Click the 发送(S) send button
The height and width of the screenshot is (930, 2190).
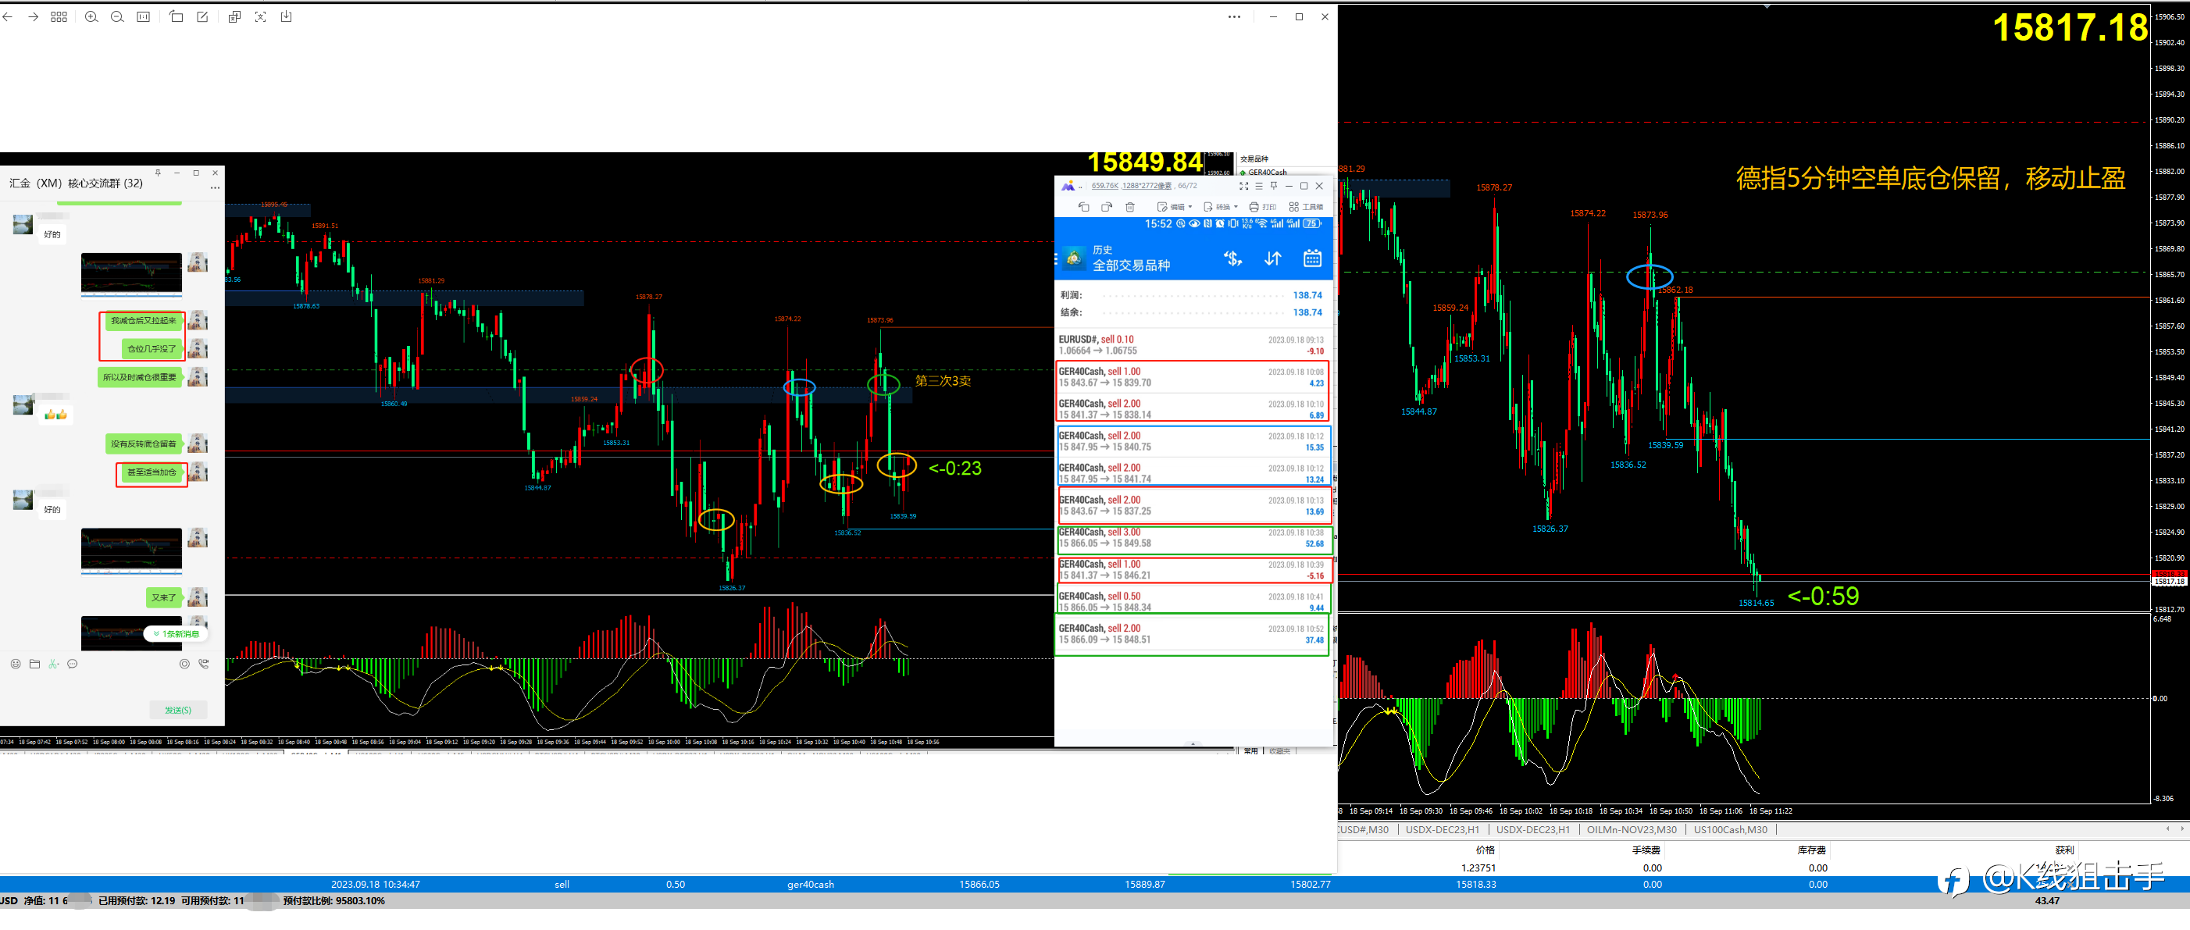point(177,710)
